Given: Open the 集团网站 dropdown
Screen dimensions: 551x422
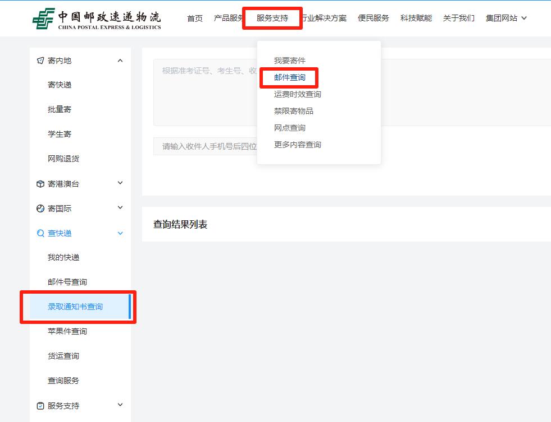Looking at the screenshot, I should (x=506, y=18).
